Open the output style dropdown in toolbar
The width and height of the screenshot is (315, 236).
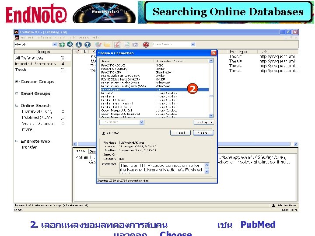(x=55, y=45)
